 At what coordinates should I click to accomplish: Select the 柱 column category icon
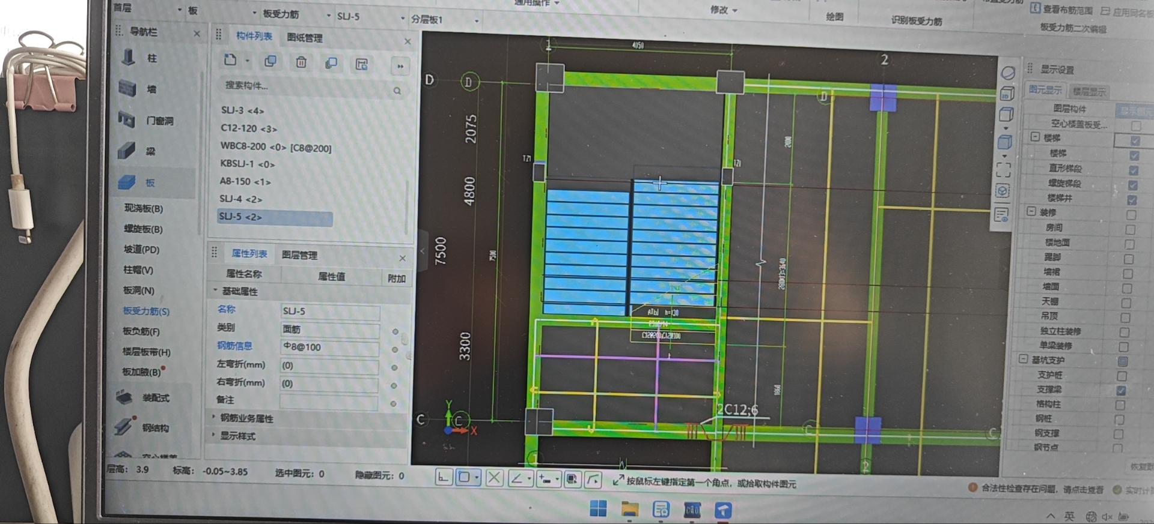coord(128,58)
